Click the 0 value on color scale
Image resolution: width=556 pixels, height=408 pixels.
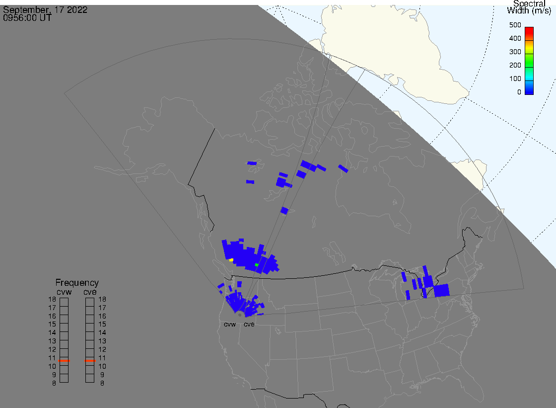coord(519,92)
